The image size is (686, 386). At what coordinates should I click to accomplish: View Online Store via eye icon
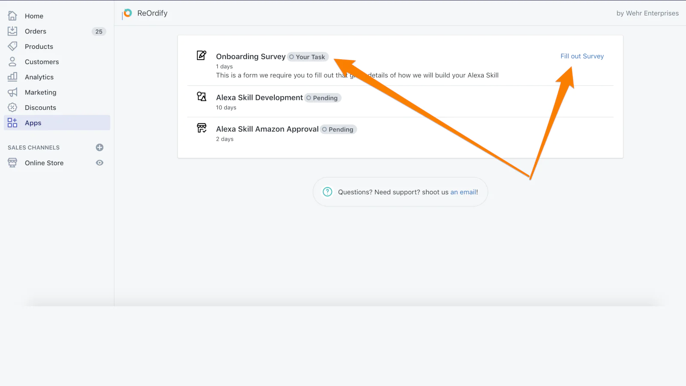pyautogui.click(x=99, y=163)
